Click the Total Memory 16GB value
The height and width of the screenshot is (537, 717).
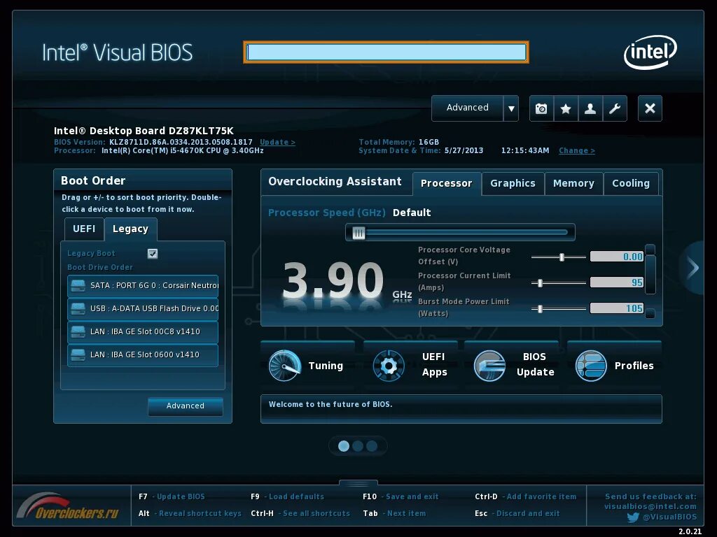[429, 142]
